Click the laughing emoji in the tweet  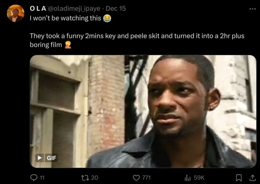(x=107, y=19)
